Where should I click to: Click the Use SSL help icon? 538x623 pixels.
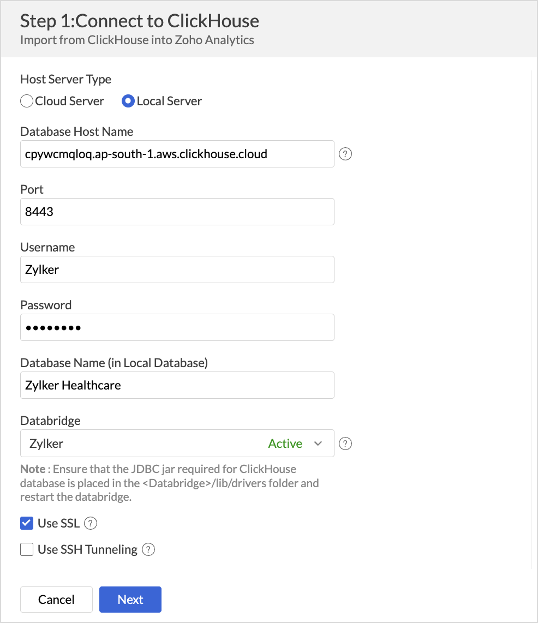tap(91, 523)
